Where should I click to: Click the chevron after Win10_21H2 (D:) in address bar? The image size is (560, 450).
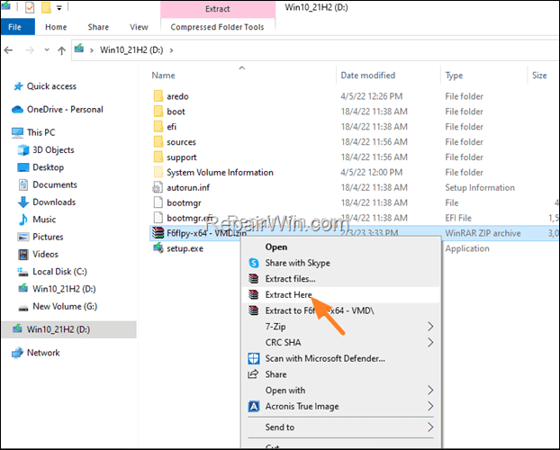tap(171, 50)
